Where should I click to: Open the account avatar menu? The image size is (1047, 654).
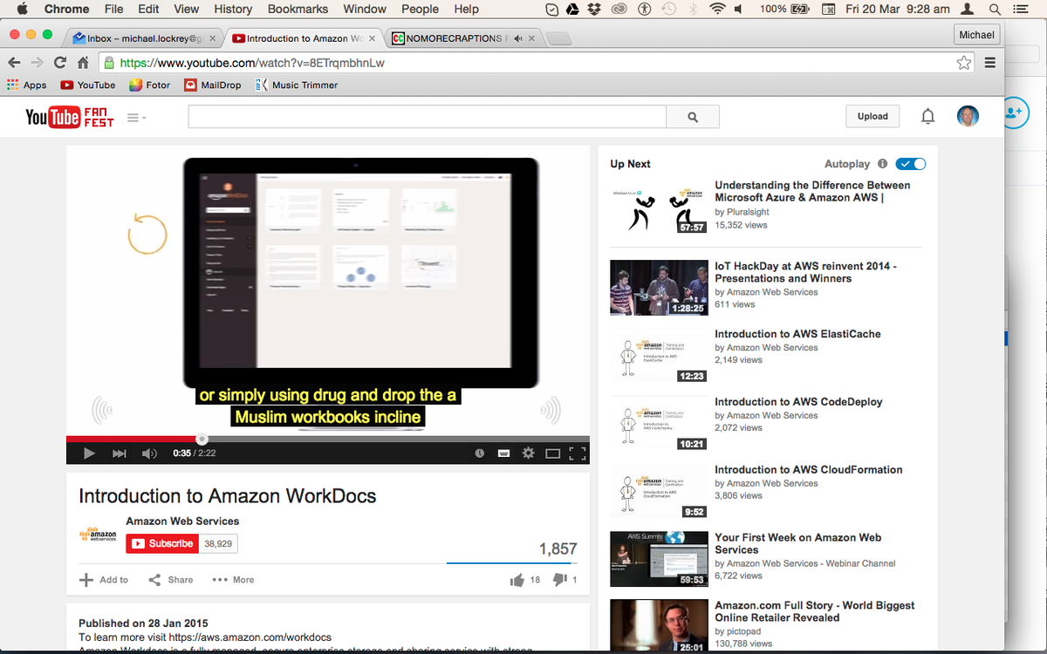pyautogui.click(x=968, y=116)
